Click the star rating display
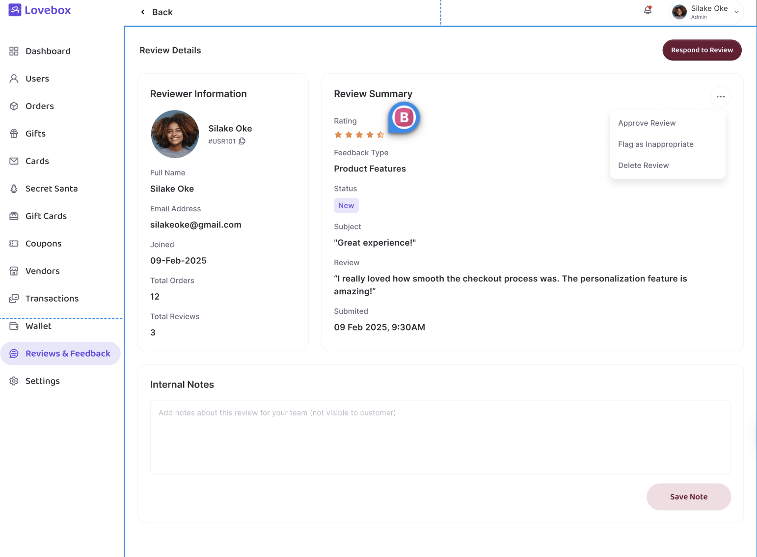 pyautogui.click(x=359, y=135)
